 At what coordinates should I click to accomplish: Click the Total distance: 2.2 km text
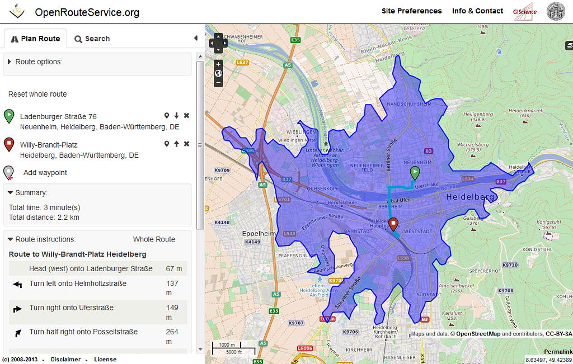[44, 218]
